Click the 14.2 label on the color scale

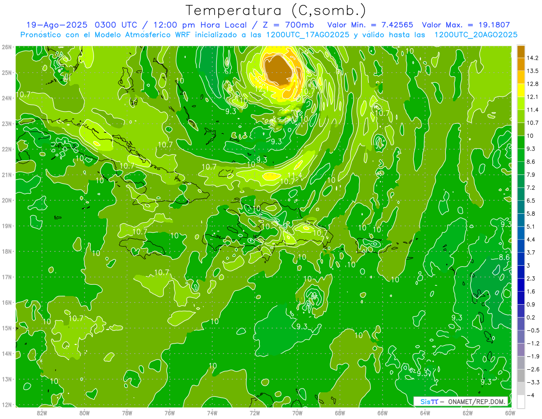(532, 58)
